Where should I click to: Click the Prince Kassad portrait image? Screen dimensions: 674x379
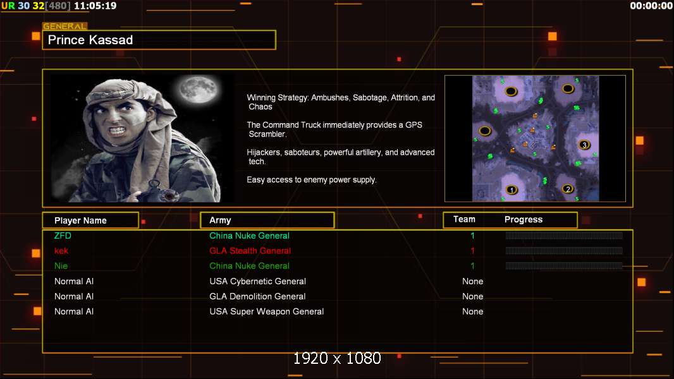[142, 138]
